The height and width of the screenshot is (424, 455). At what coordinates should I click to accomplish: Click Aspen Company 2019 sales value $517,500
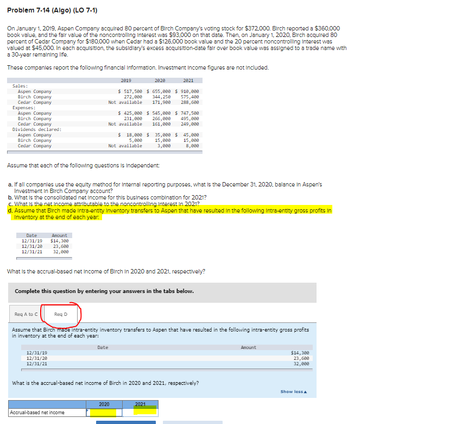[130, 91]
